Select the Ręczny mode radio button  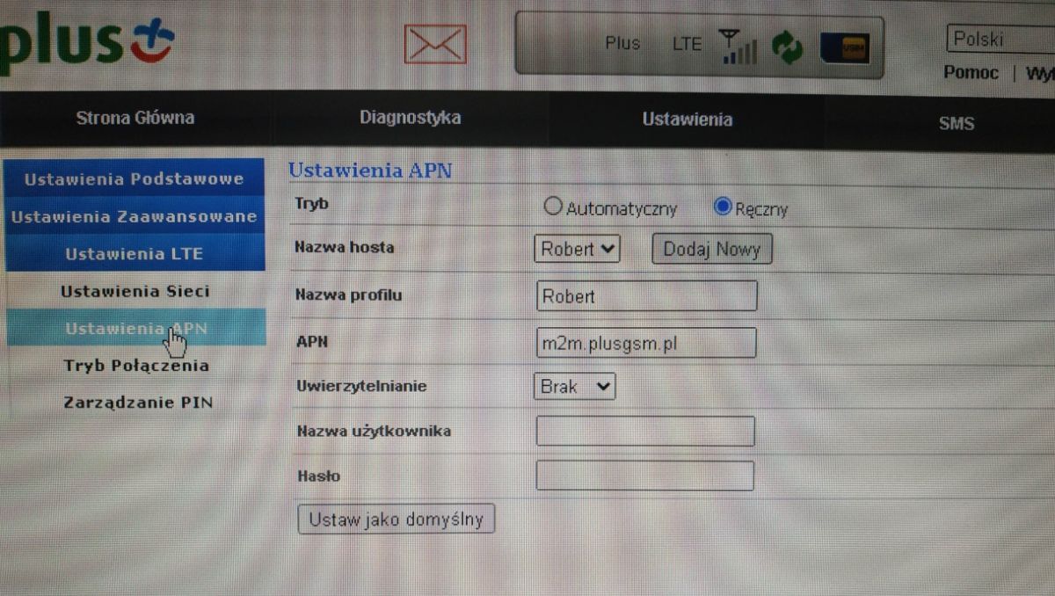[x=724, y=207]
